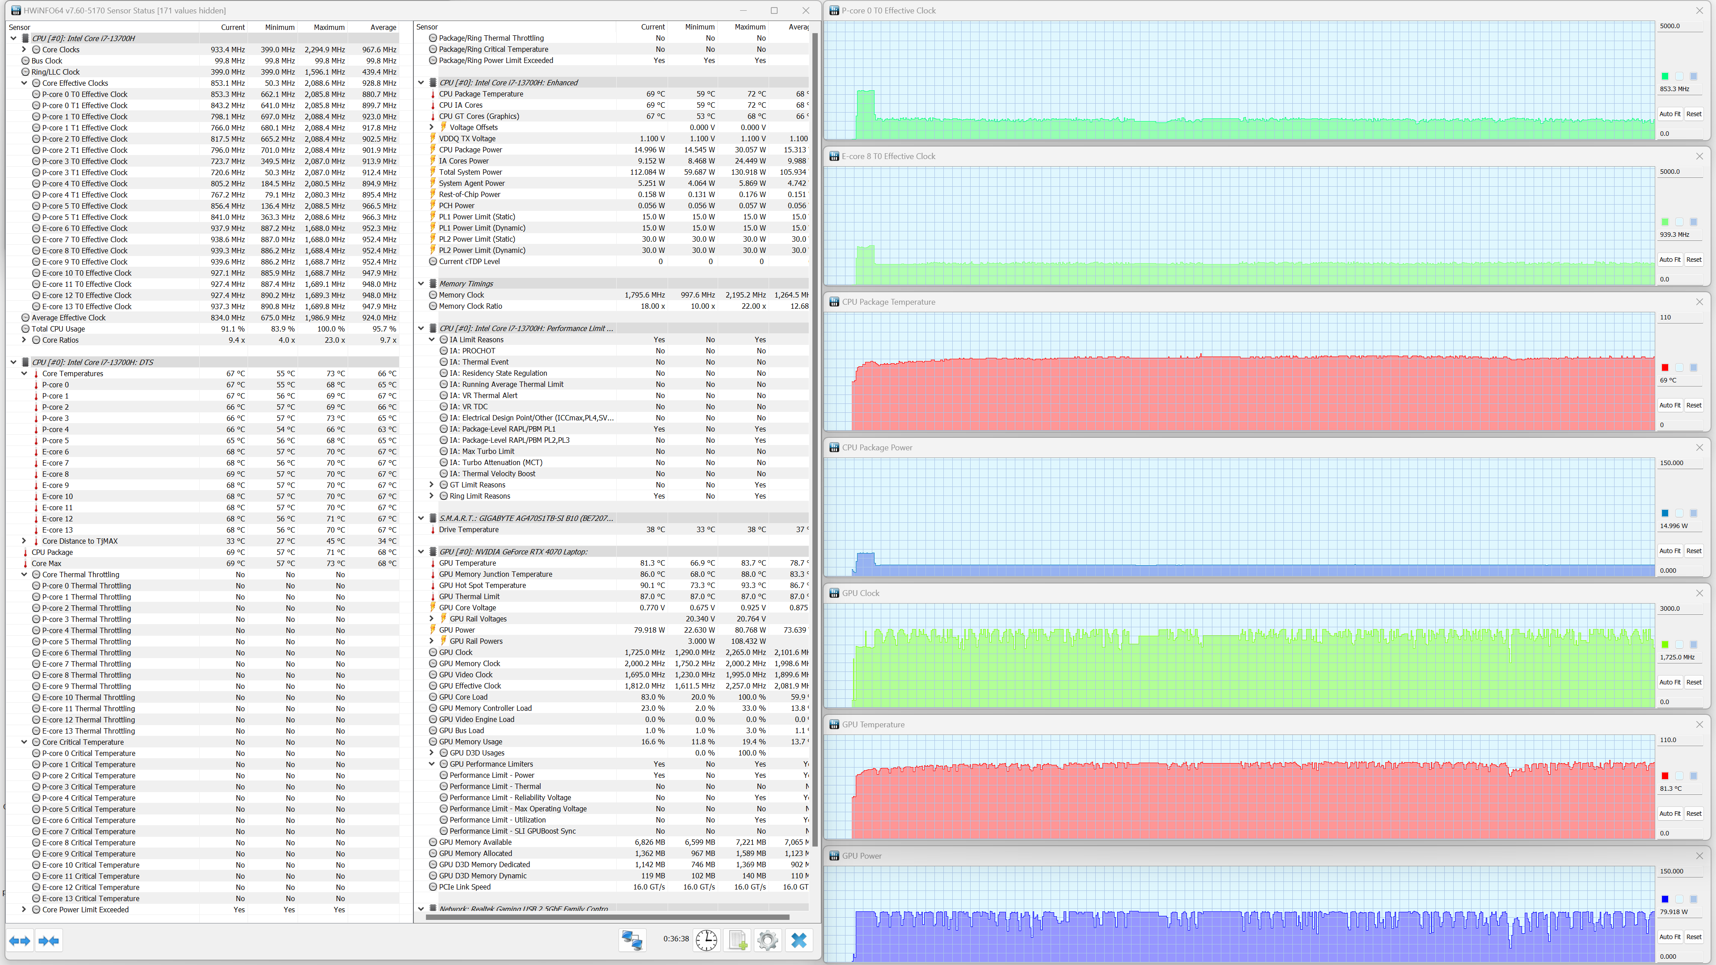Collapse the Core Effective Clocks tree
Image resolution: width=1716 pixels, height=965 pixels.
(25, 83)
